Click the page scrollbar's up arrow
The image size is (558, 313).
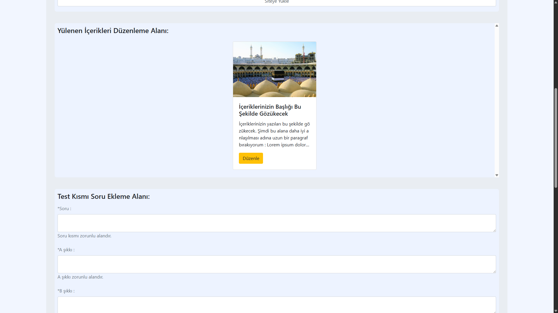point(556,2)
